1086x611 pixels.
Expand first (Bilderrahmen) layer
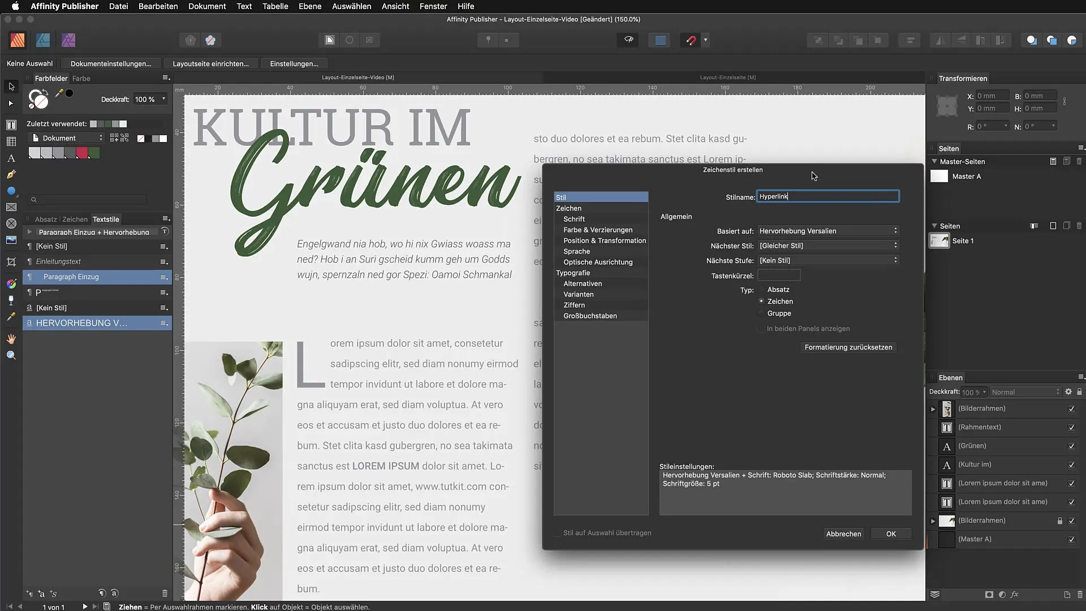(933, 409)
